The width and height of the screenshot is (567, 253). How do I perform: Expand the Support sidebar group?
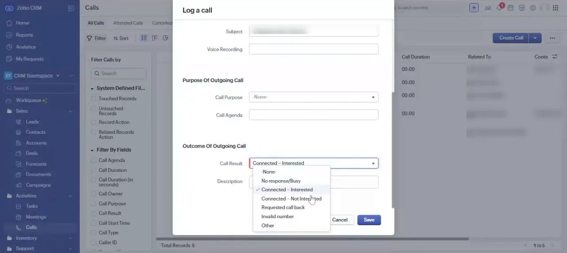click(70, 249)
